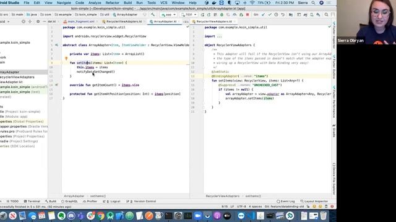Click the Wi-Fi icon in menu bar
This screenshot has height=222, width=396.
click(x=252, y=2)
